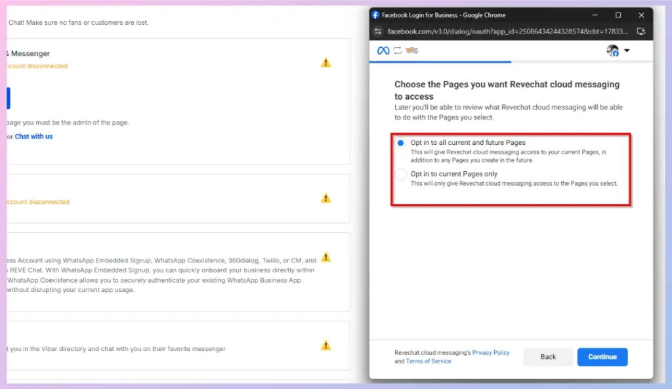Click the 'Chat with us' link
672x389 pixels.
(34, 136)
